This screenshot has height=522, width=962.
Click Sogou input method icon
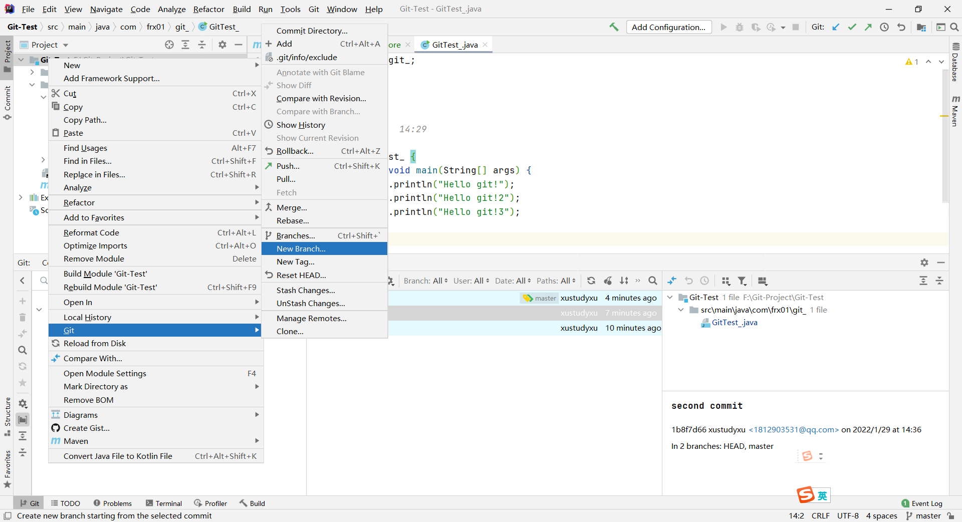[x=806, y=495]
